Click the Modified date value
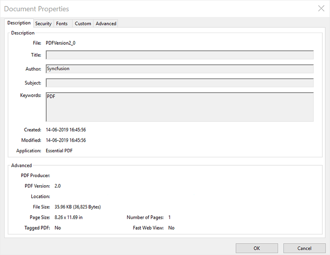Image resolution: width=330 pixels, height=255 pixels. 66,140
